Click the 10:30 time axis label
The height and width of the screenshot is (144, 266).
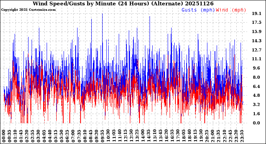click(108, 136)
